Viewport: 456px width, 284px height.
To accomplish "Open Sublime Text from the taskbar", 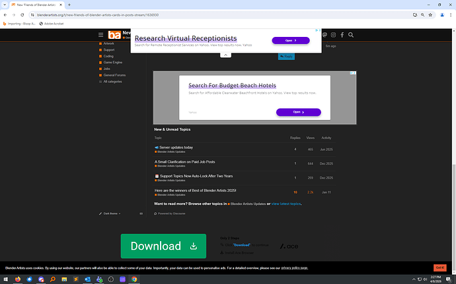I will tap(76, 279).
